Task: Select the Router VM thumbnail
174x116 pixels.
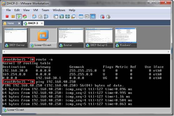Action: tap(71, 38)
